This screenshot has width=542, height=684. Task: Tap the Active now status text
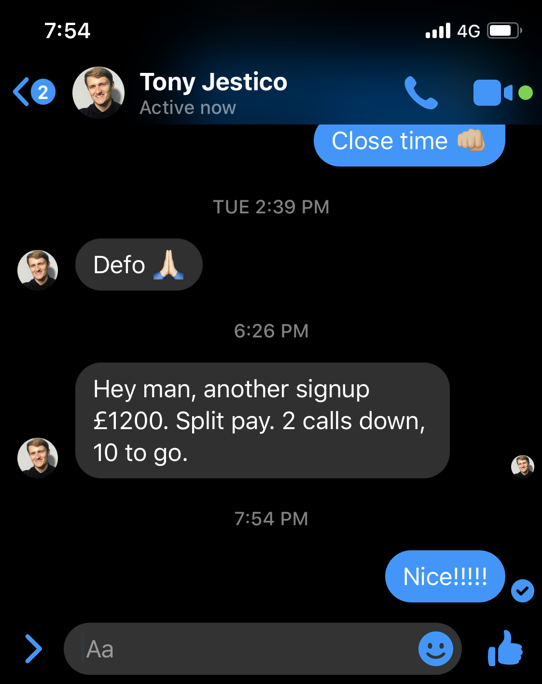click(x=188, y=108)
